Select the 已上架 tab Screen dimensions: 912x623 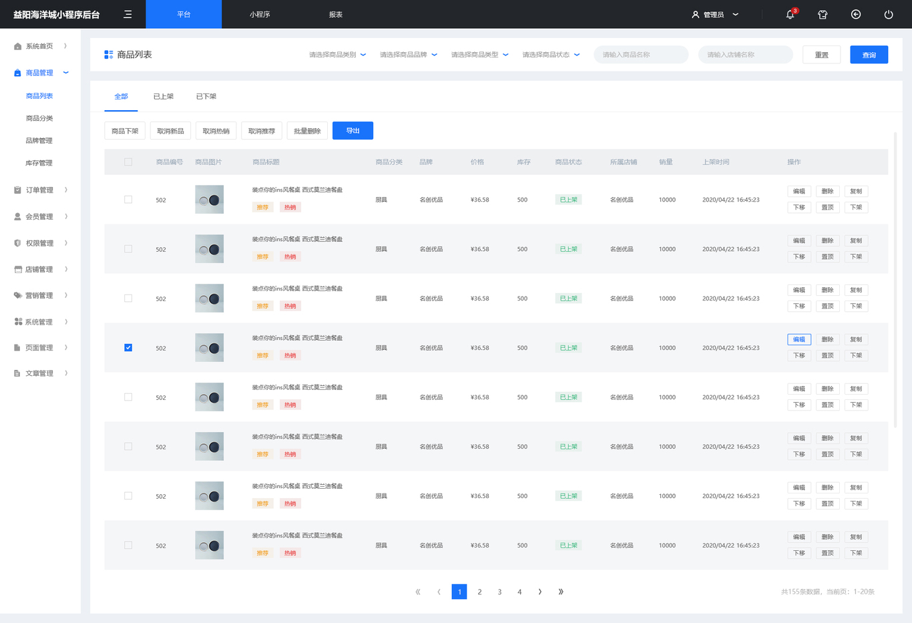pyautogui.click(x=164, y=97)
